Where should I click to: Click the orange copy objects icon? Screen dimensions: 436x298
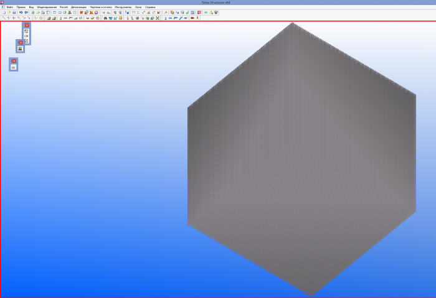tap(172, 12)
